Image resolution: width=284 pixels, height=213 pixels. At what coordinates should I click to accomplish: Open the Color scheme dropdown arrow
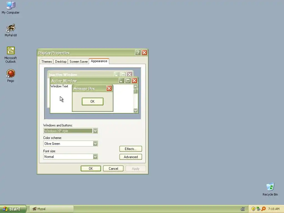(x=95, y=143)
